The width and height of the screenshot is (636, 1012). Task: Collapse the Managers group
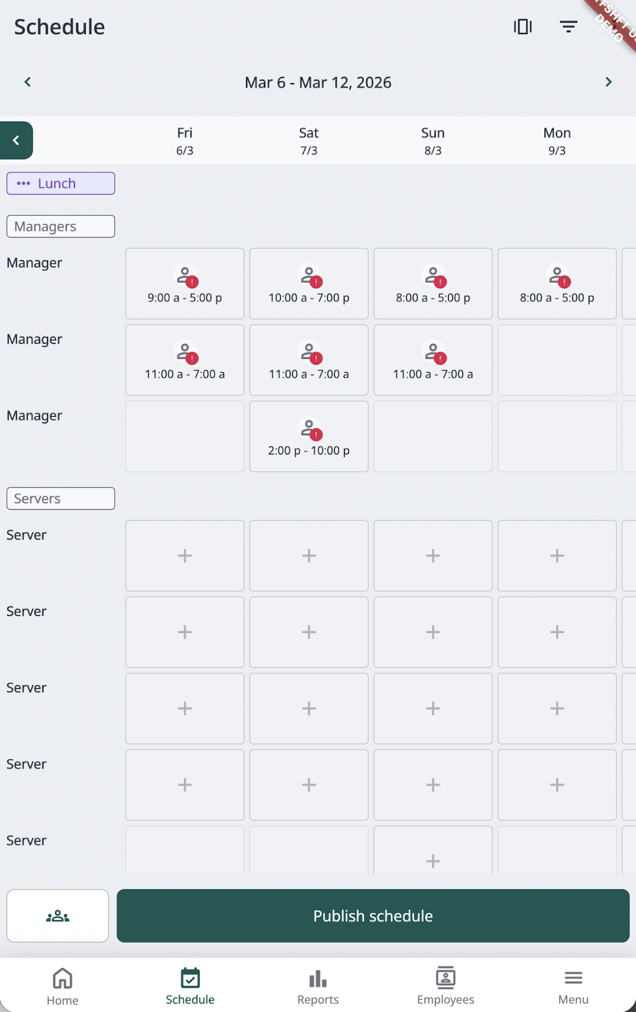(x=61, y=226)
